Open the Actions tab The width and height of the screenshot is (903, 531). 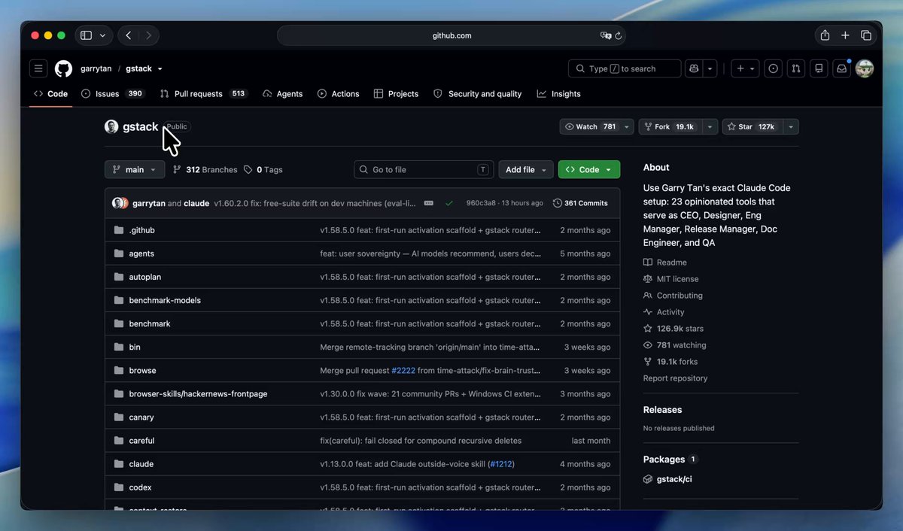click(339, 94)
